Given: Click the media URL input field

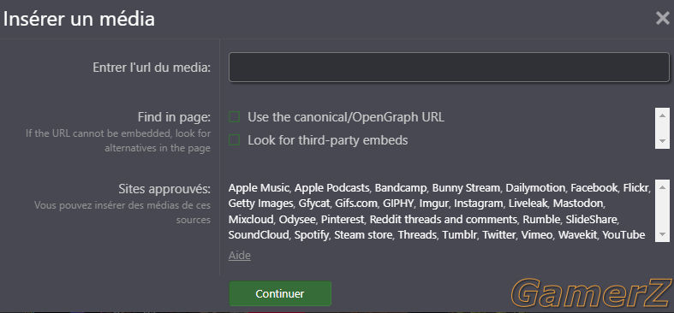Looking at the screenshot, I should (x=449, y=67).
